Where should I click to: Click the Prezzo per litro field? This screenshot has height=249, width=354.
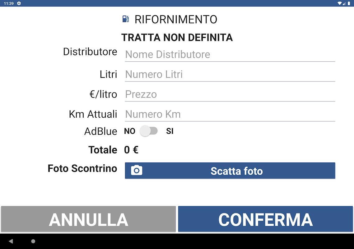[x=230, y=94]
